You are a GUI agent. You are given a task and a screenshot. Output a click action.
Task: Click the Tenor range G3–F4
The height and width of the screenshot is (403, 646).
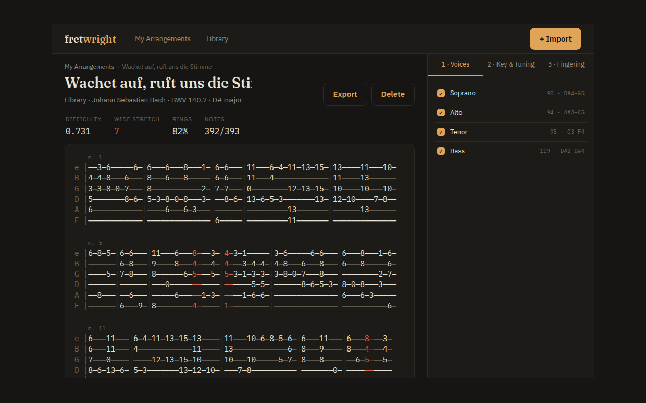(x=576, y=132)
